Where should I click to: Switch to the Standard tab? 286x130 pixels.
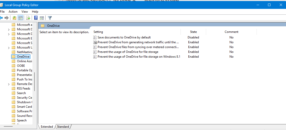coord(63,126)
